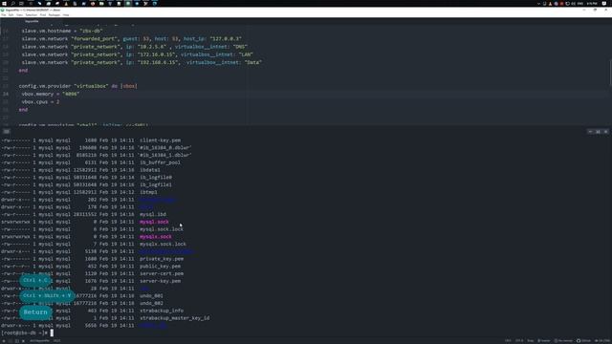Show hidden system tray icons chevron

click(x=539, y=3)
